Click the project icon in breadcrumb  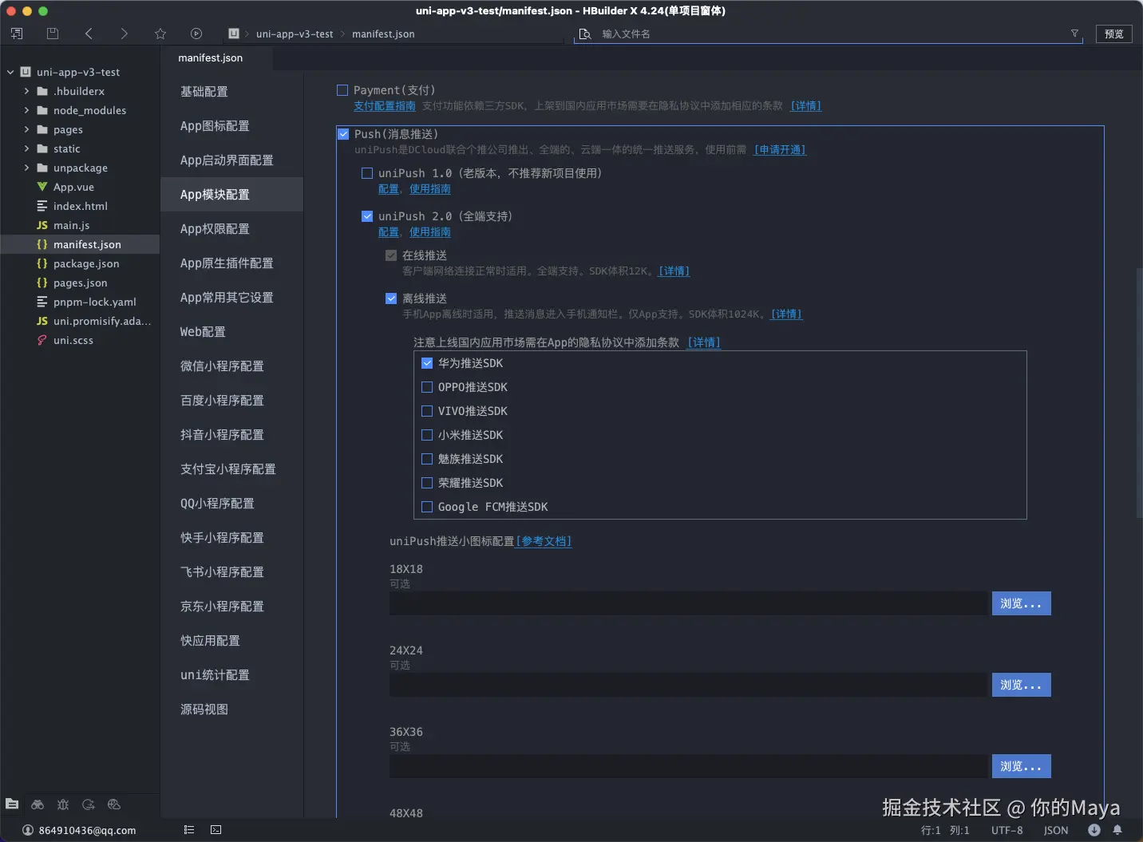pyautogui.click(x=234, y=34)
